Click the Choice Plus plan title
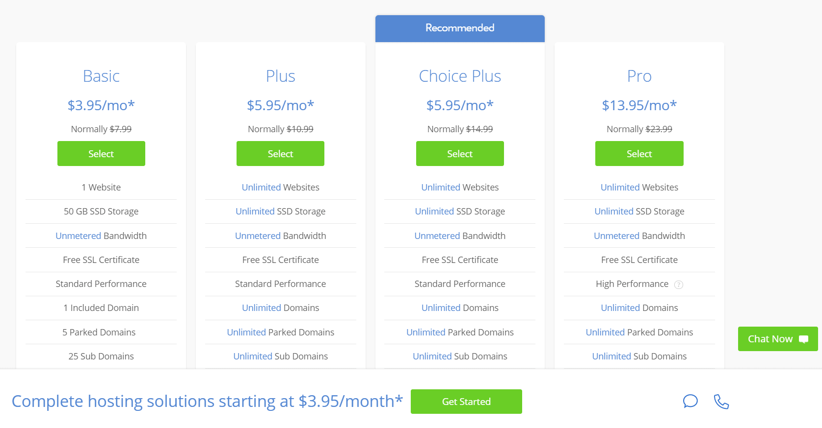This screenshot has width=822, height=428. pos(460,76)
